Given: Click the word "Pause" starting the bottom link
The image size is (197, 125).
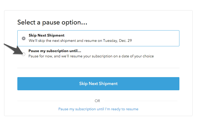Looking at the screenshot, I should point(63,109).
